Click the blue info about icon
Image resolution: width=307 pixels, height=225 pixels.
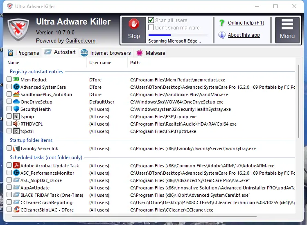pyautogui.click(x=222, y=35)
